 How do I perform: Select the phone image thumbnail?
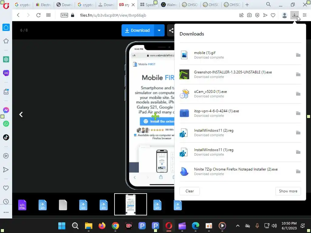click(131, 204)
